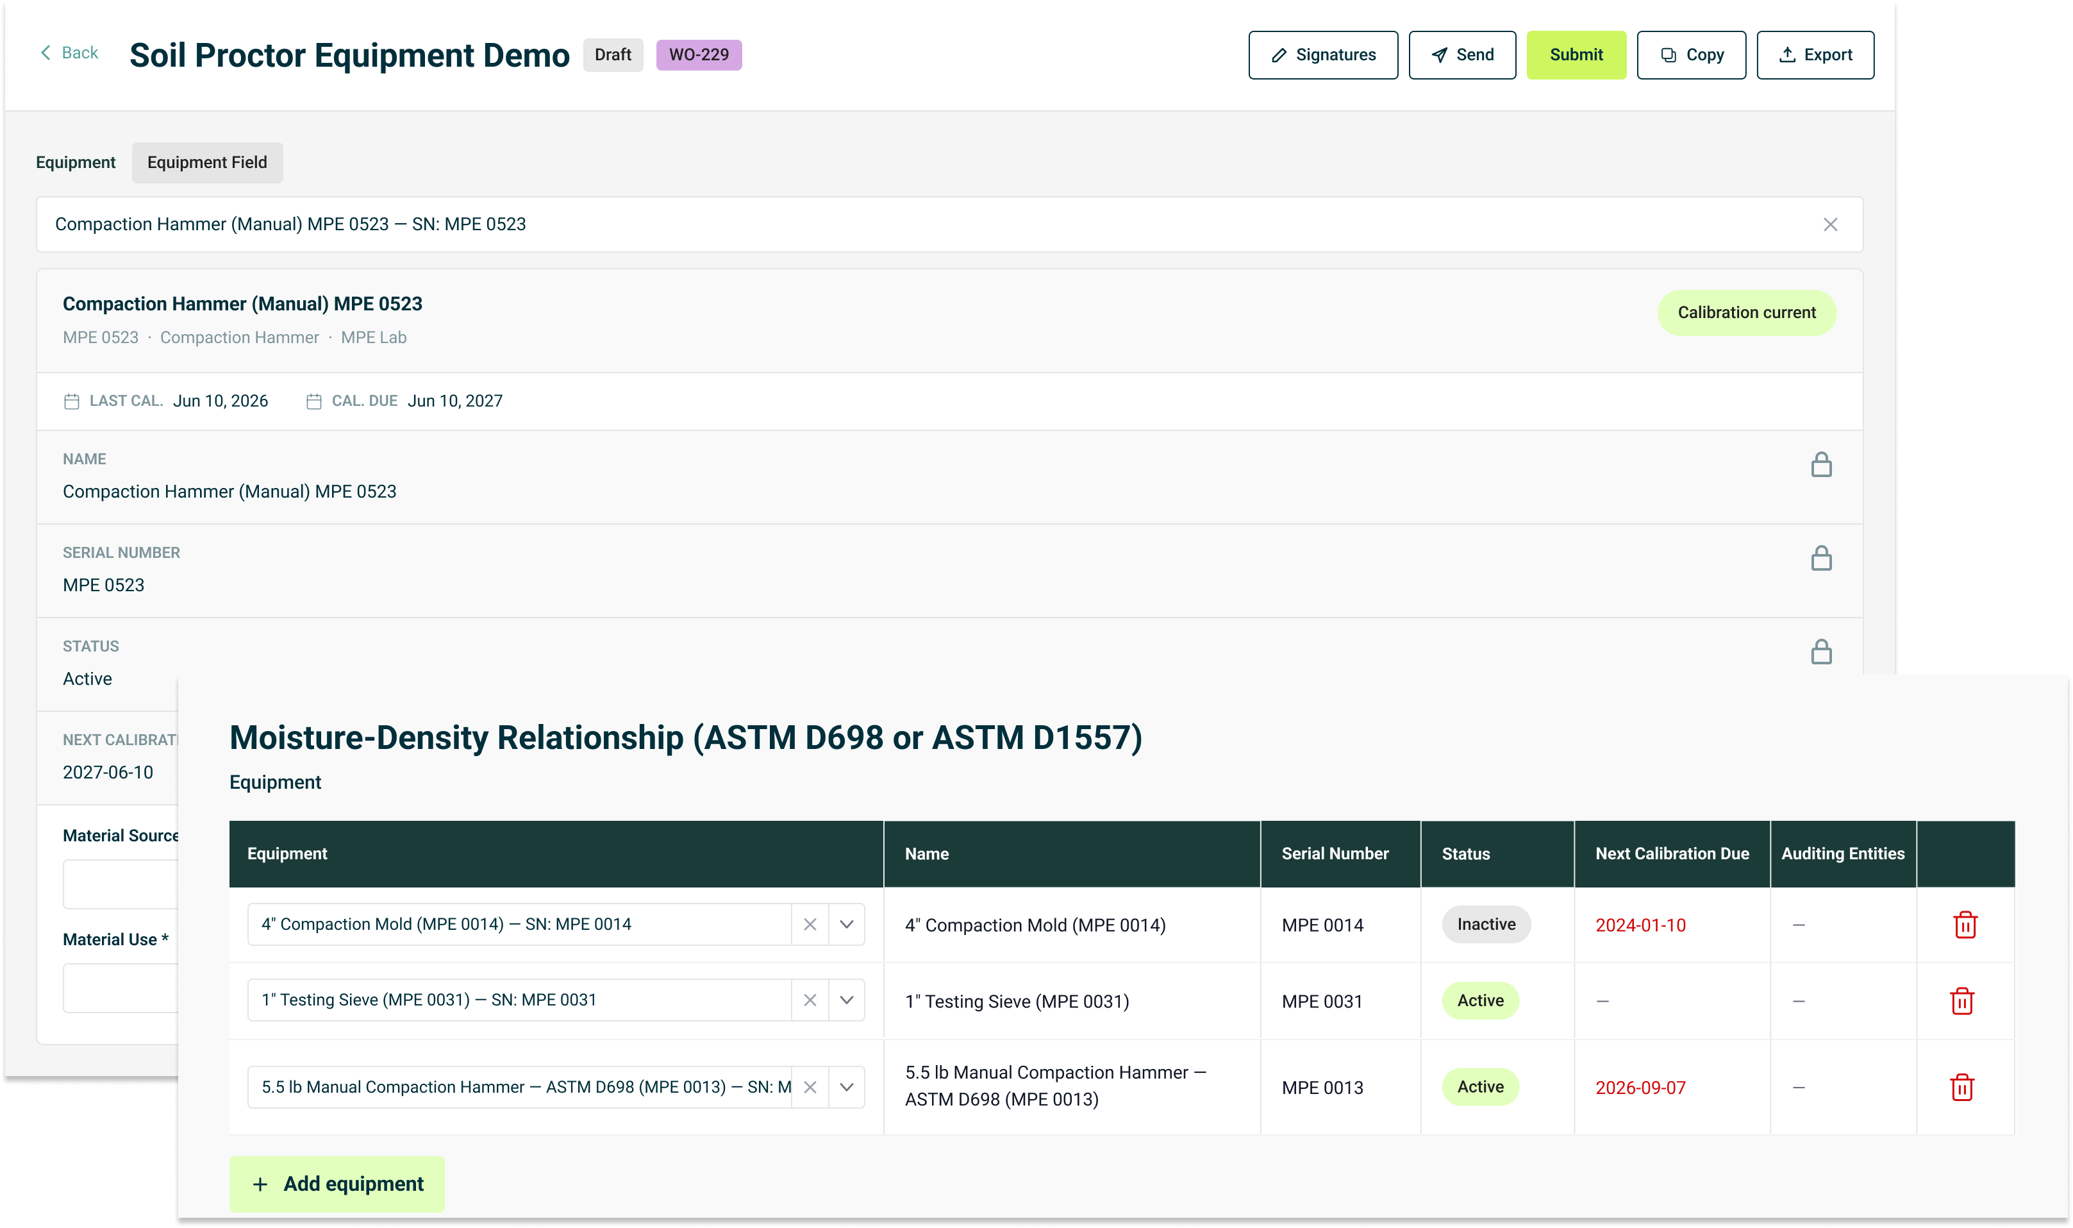
Task: Click the red date 2024-01-10
Action: tap(1640, 925)
